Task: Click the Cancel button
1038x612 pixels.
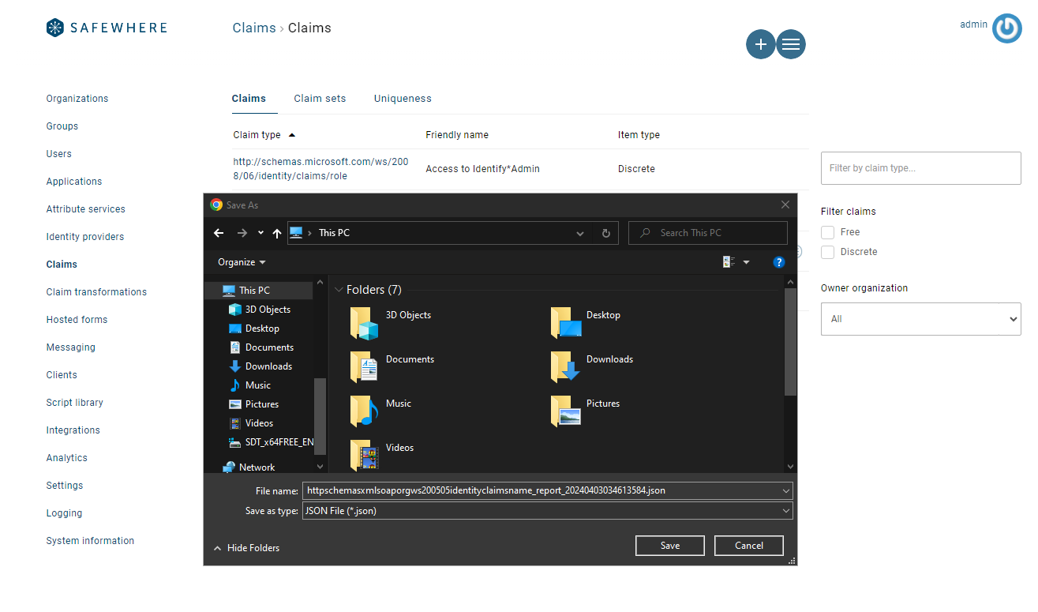Action: coord(748,546)
